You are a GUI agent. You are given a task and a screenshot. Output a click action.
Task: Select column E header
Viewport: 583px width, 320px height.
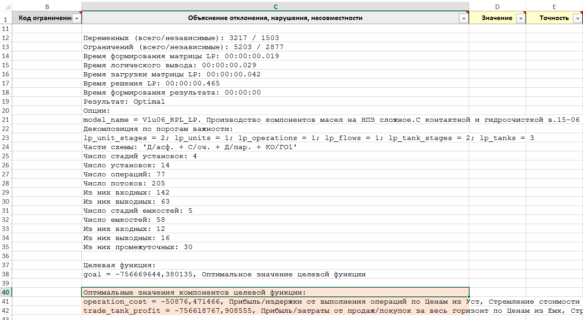tap(554, 6)
